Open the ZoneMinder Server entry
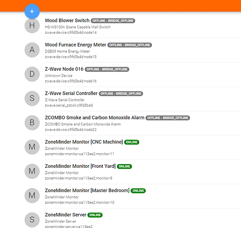The image size is (241, 228). (65, 215)
